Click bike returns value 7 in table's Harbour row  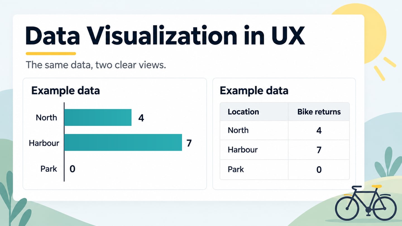(319, 150)
